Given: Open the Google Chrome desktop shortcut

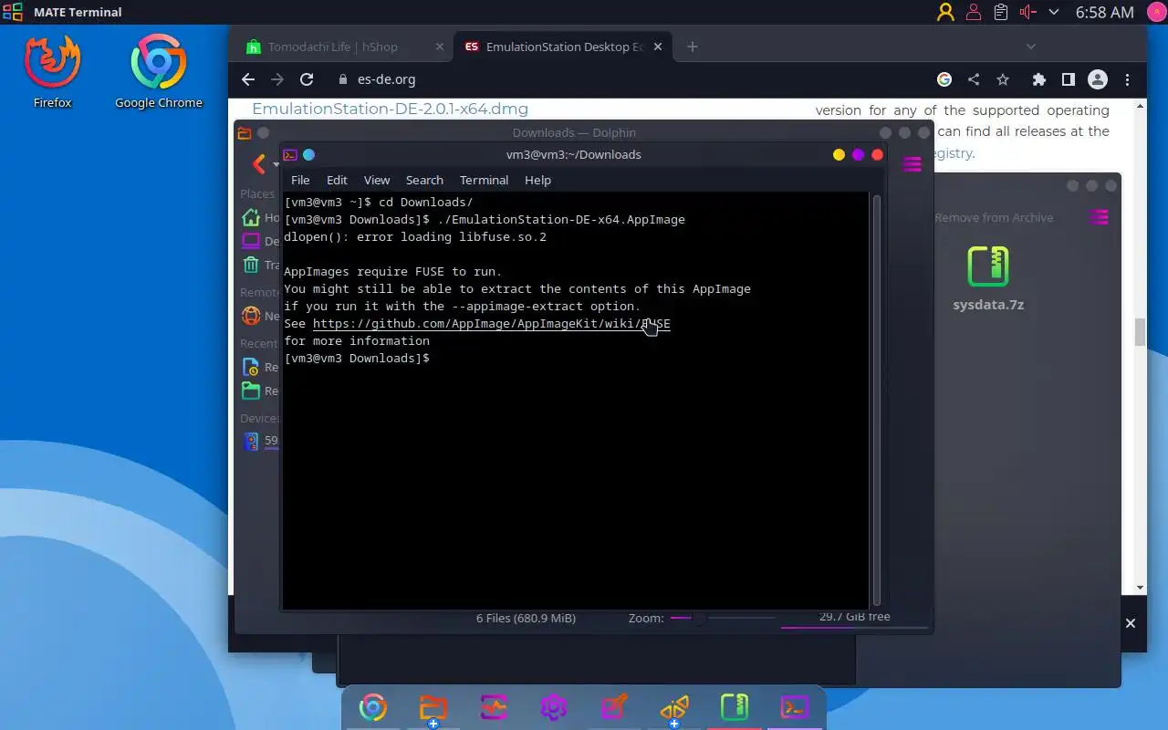Looking at the screenshot, I should click(x=159, y=71).
